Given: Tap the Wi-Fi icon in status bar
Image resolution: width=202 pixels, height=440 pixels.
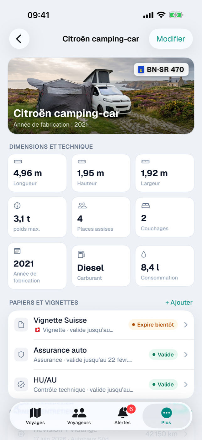Looking at the screenshot, I should point(161,15).
